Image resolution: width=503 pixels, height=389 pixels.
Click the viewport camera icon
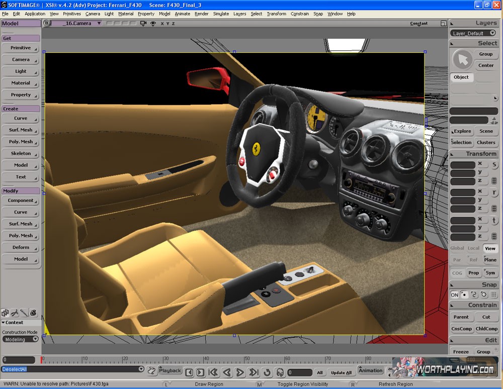[x=143, y=23]
